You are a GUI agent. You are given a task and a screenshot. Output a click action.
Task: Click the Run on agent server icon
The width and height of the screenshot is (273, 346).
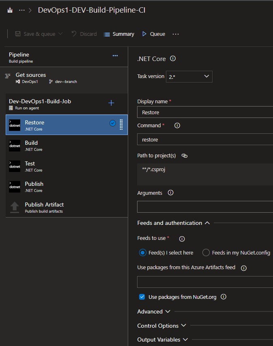[11, 108]
